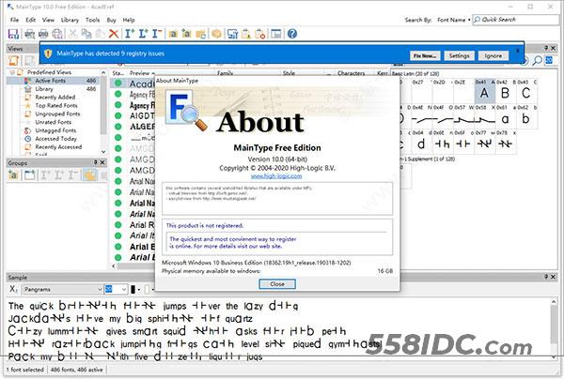Click the Copy icon in the toolbar

pos(86,34)
